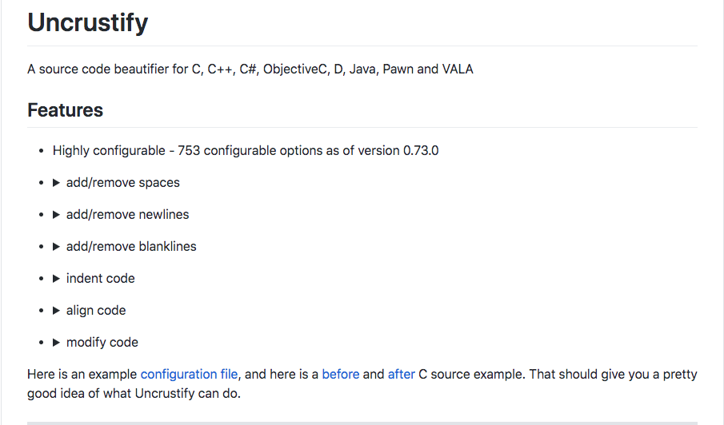Click the "indent code" summary text
This screenshot has height=425, width=724.
(x=101, y=279)
